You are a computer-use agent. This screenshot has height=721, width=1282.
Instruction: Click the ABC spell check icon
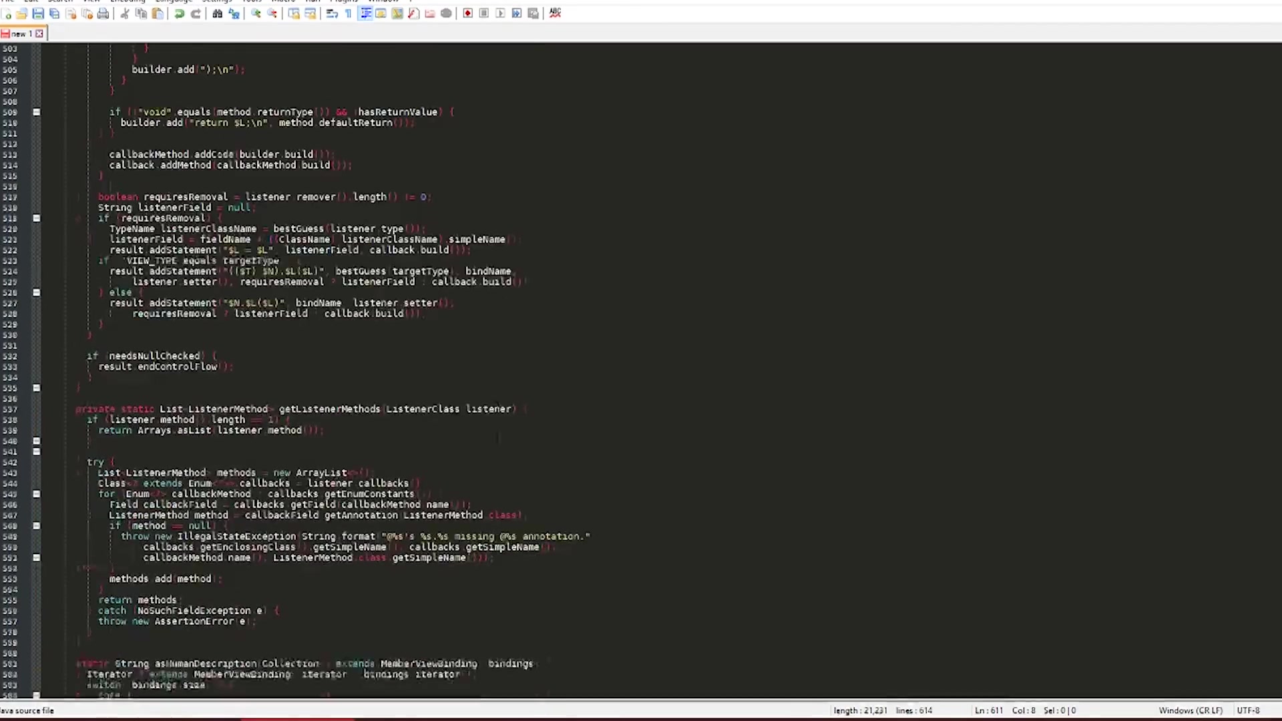click(555, 13)
